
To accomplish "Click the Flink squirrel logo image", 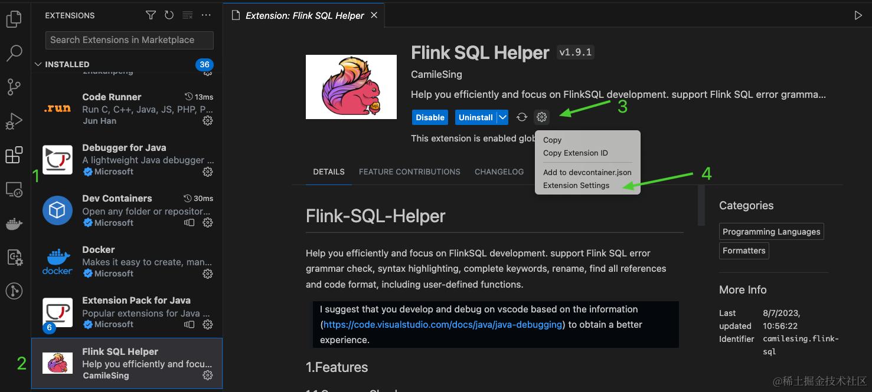I will click(351, 87).
